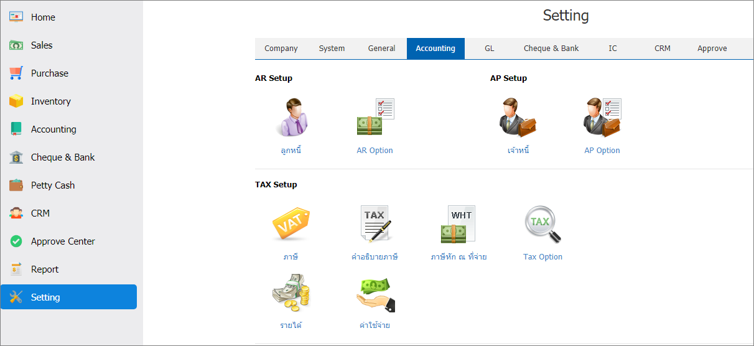Image resolution: width=754 pixels, height=346 pixels.
Task: Click the AR Option link text
Action: pyautogui.click(x=375, y=151)
